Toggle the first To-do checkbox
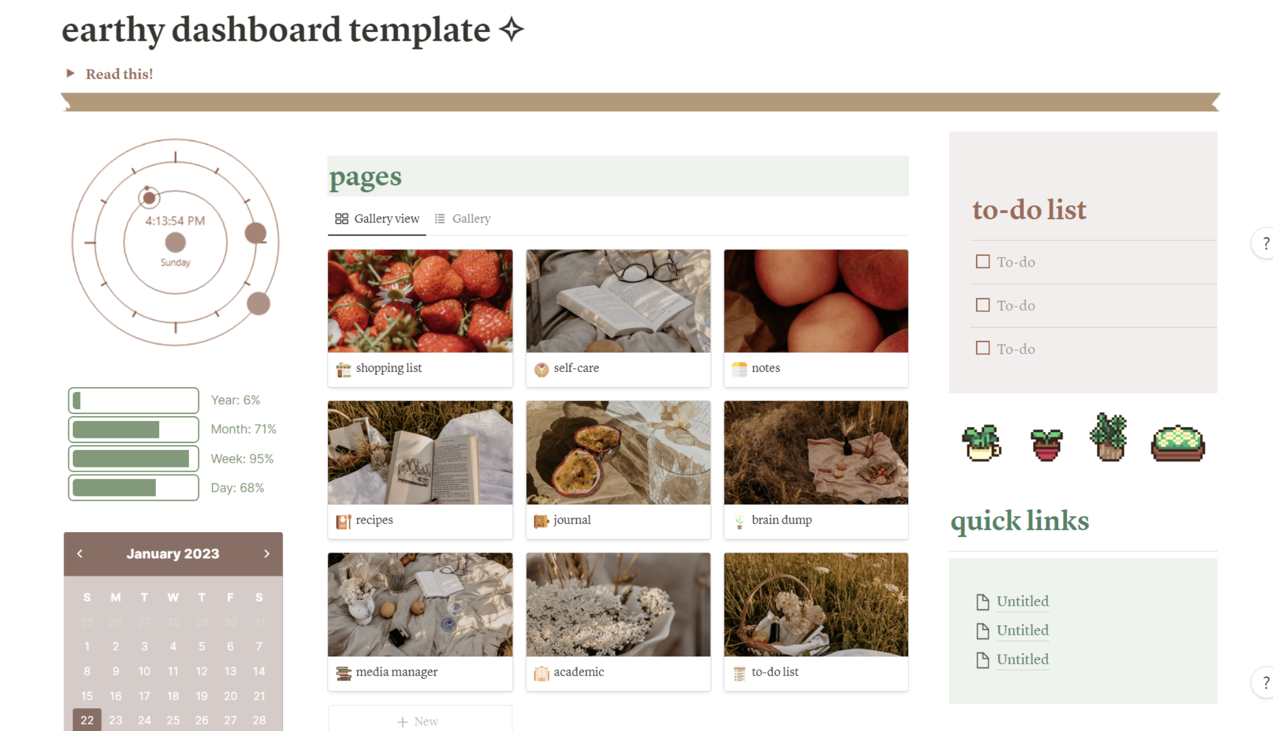Image resolution: width=1273 pixels, height=731 pixels. pyautogui.click(x=980, y=261)
